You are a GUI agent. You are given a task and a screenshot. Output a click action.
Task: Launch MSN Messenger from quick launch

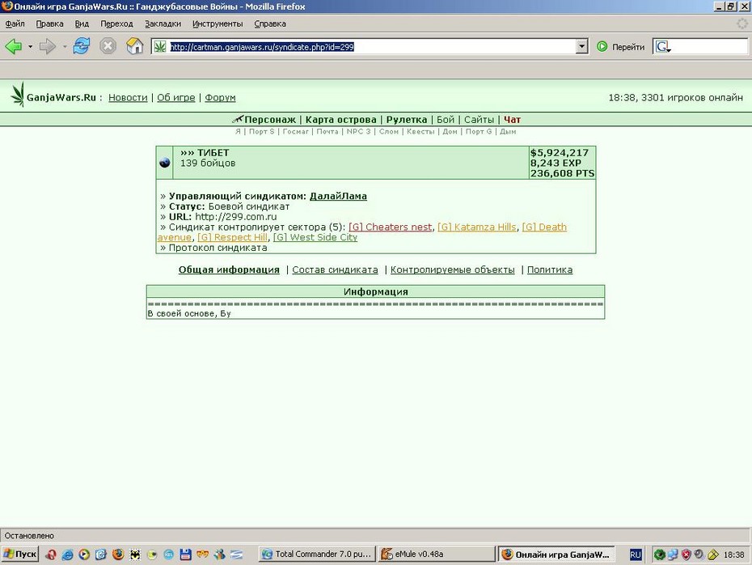tap(220, 554)
